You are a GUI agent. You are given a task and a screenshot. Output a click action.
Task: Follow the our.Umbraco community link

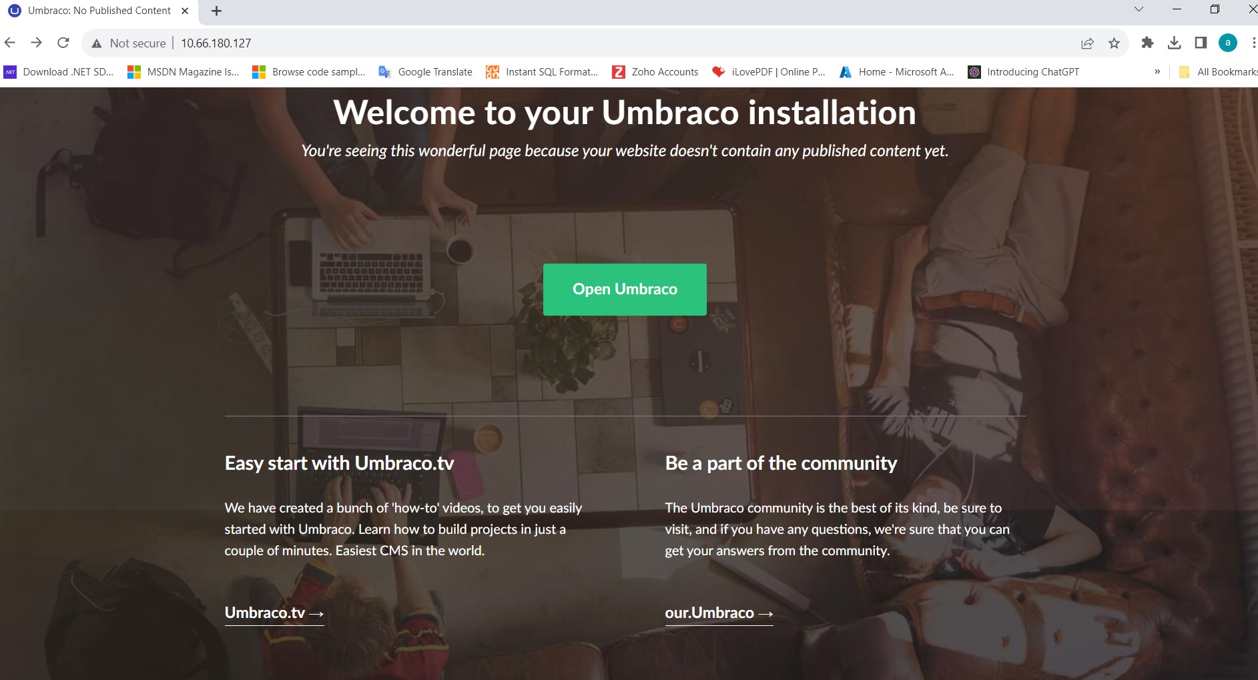[x=719, y=613]
